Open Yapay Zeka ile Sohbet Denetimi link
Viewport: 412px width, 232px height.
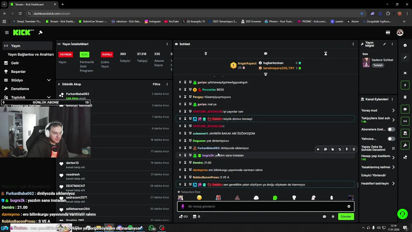coord(378,148)
